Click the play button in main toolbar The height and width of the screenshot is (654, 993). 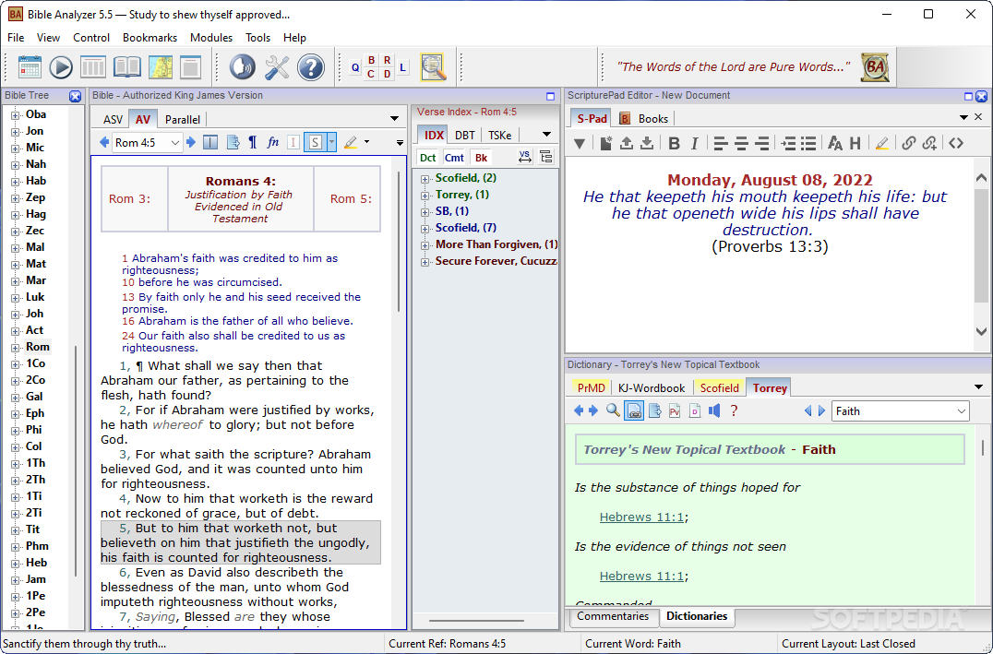tap(61, 67)
